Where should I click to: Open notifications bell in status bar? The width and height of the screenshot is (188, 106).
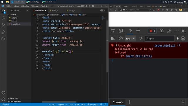105,105
